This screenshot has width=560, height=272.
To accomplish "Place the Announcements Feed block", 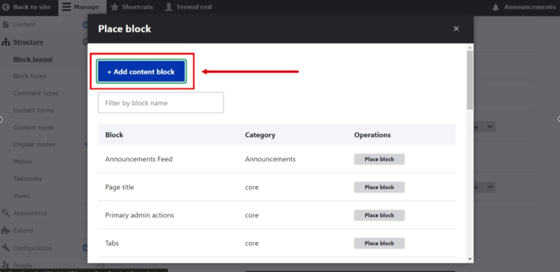I will (x=379, y=159).
